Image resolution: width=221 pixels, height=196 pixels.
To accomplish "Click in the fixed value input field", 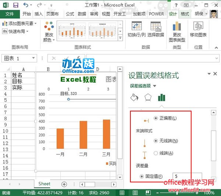I will [187, 176].
